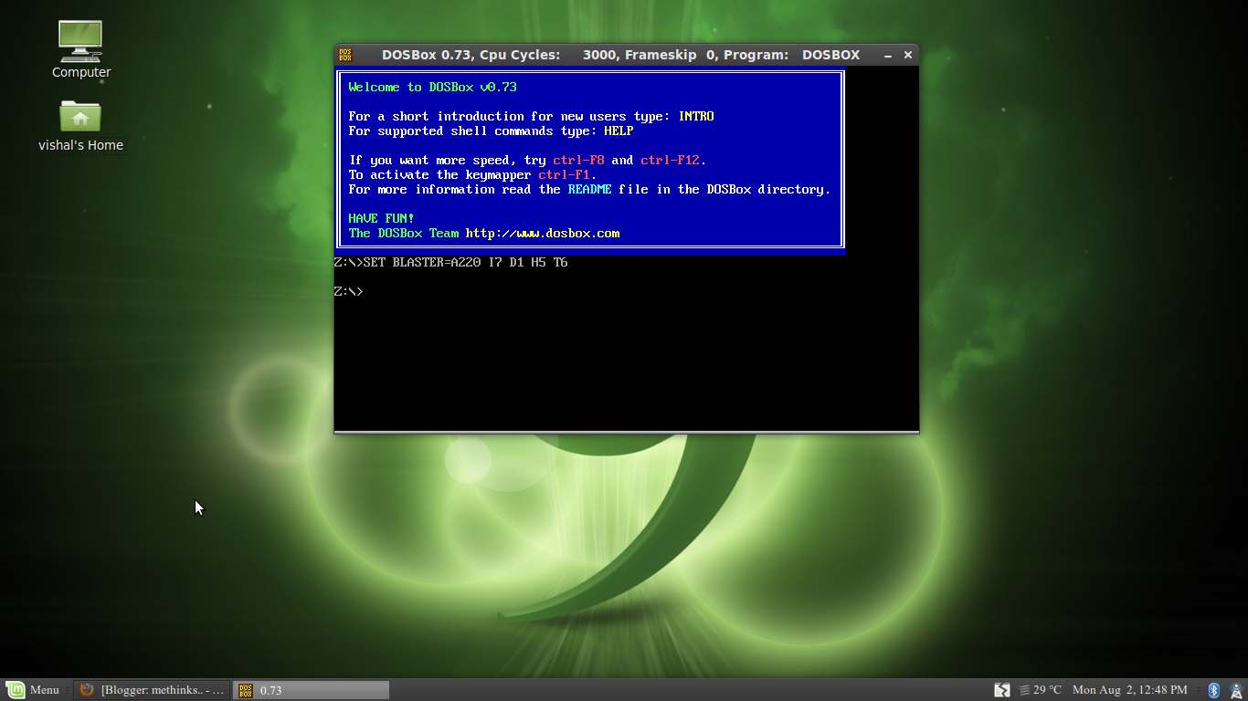The width and height of the screenshot is (1248, 701).
Task: Minimize the DOSBox window
Action: tap(888, 56)
